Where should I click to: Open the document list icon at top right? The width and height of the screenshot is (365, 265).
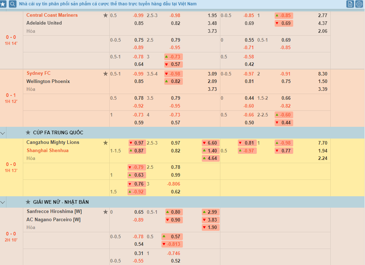pos(350,4)
